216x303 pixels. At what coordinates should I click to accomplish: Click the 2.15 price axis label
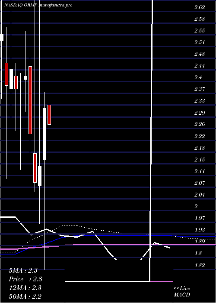200,160
